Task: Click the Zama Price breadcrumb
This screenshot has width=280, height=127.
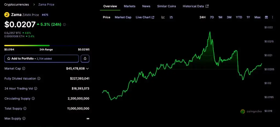Action: tap(46, 5)
